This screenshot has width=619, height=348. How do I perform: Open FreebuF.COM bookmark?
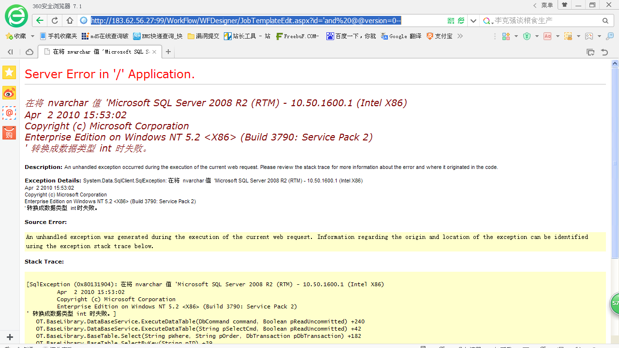point(297,36)
